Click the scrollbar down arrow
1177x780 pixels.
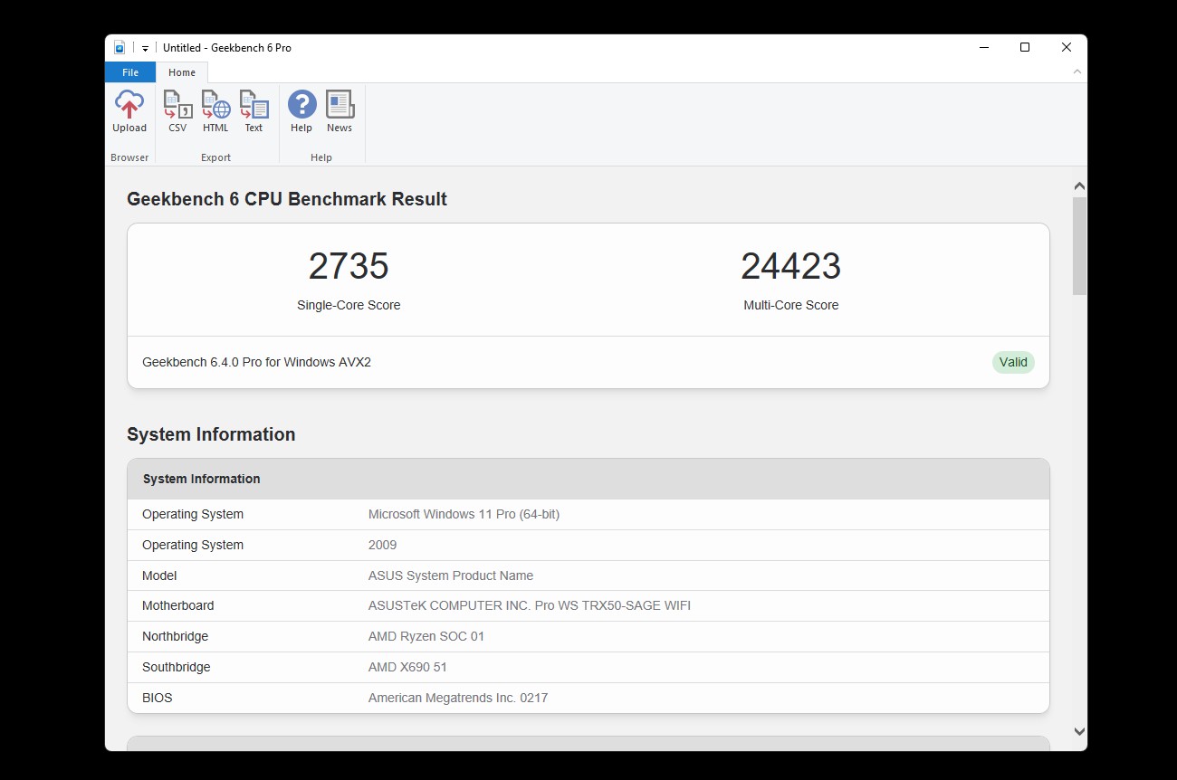point(1079,731)
